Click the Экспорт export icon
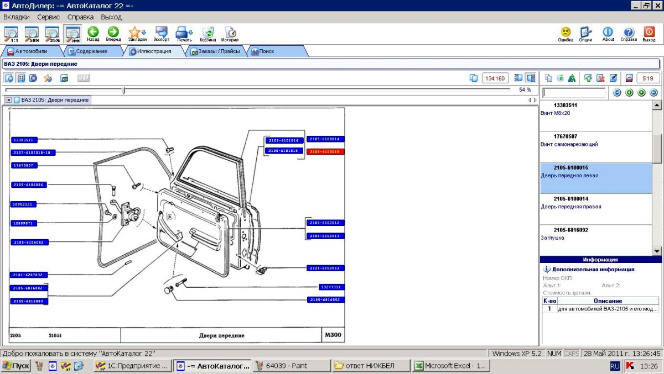 click(x=162, y=34)
